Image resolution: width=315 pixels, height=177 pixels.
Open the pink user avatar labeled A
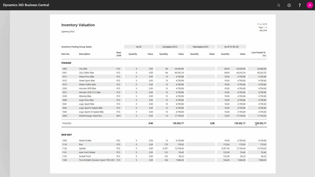point(310,5)
